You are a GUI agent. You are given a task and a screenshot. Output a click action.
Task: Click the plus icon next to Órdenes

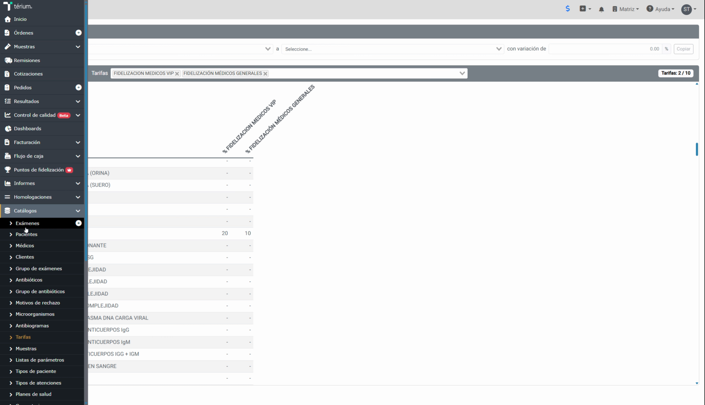78,33
